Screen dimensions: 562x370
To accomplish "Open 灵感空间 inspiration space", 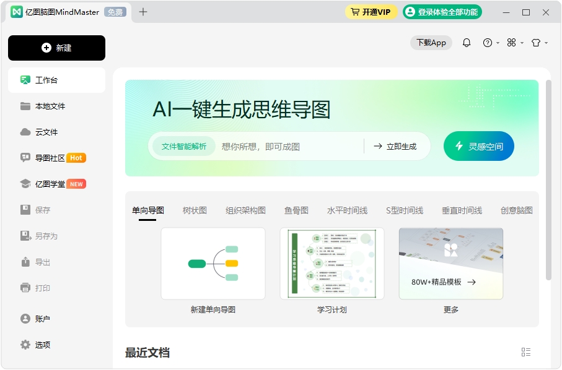I will (x=478, y=146).
